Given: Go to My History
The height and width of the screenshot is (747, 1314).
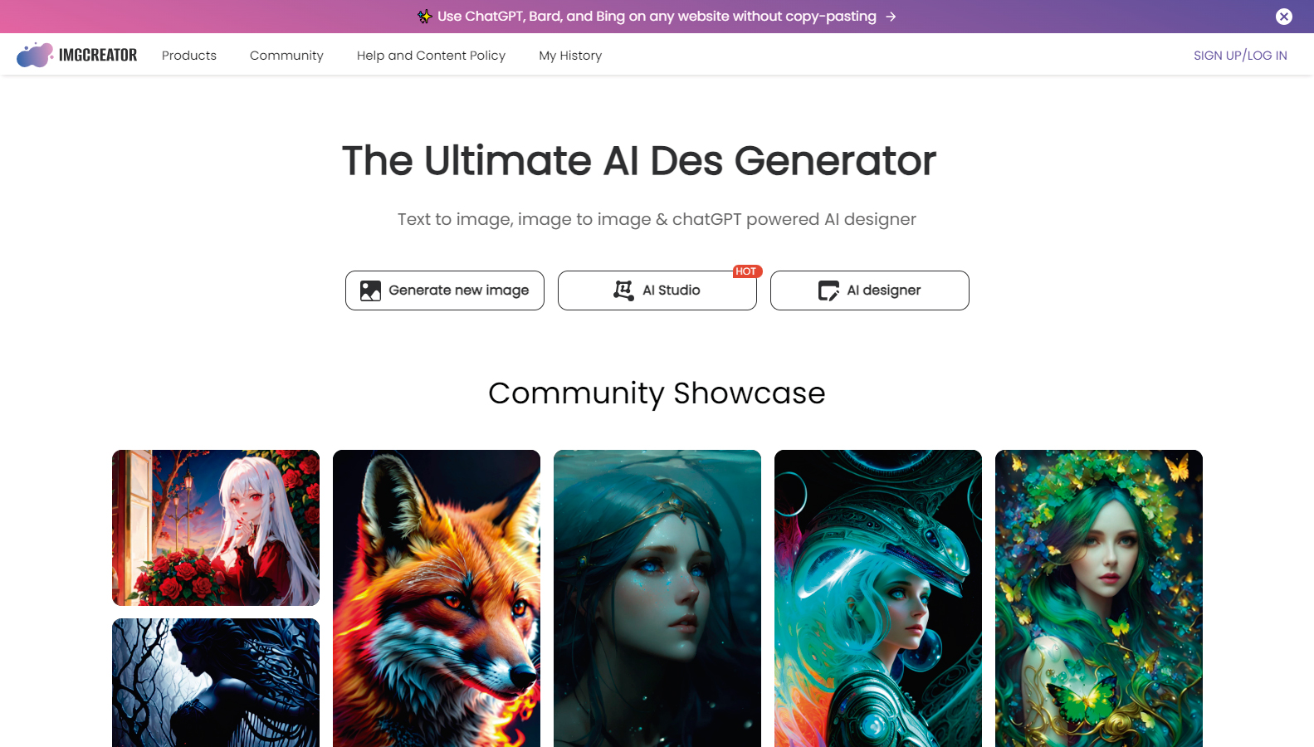Looking at the screenshot, I should click(570, 56).
